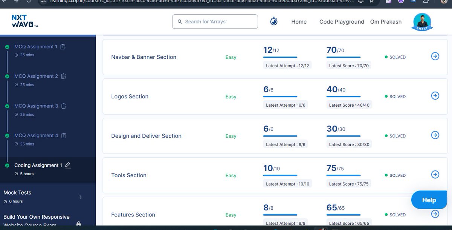Screen dimensions: 452x230
Task: Click the Tools Section title
Action: point(129,175)
